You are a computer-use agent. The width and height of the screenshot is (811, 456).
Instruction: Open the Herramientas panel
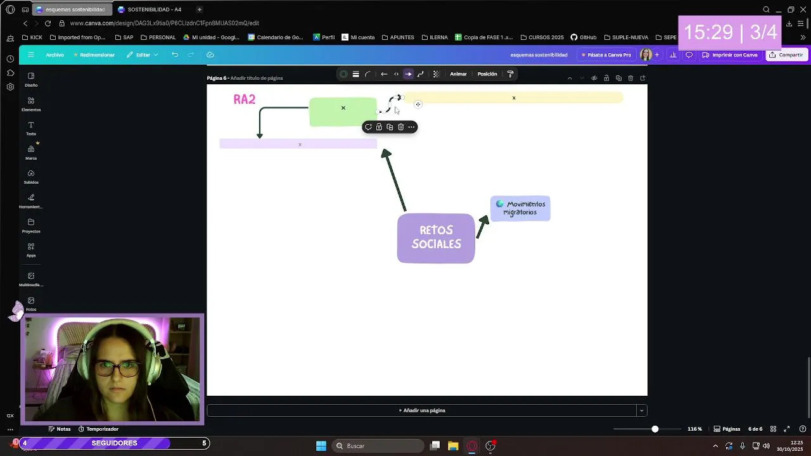[x=31, y=201]
